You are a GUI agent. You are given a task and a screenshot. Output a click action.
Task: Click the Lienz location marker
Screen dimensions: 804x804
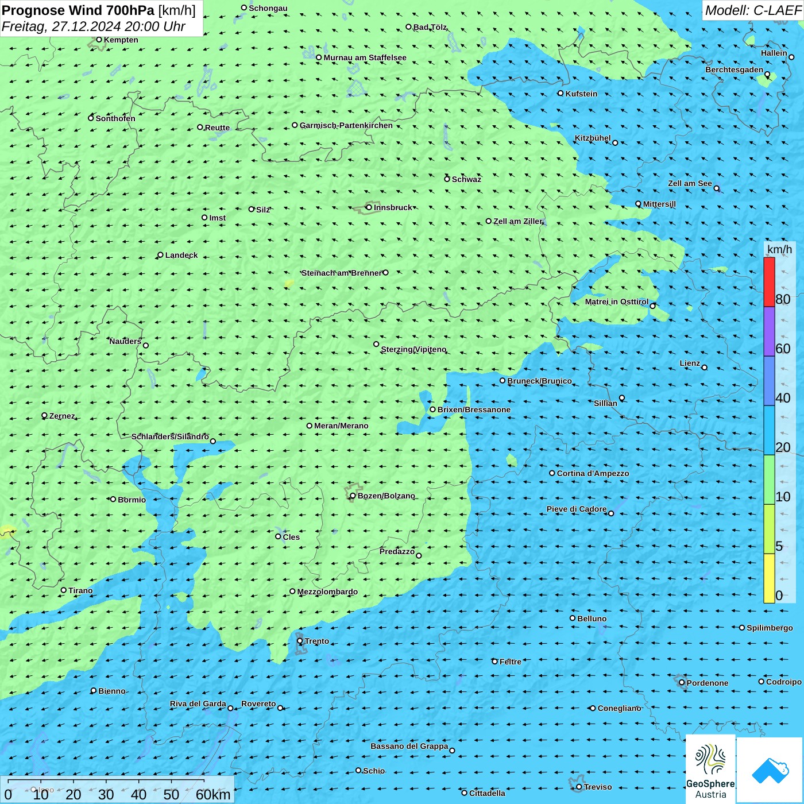pos(705,368)
